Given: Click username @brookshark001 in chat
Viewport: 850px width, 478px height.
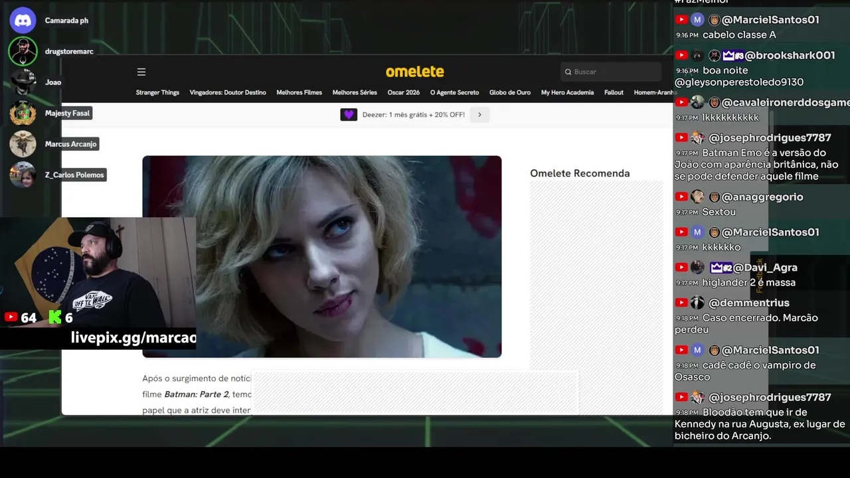Looking at the screenshot, I should coord(790,56).
